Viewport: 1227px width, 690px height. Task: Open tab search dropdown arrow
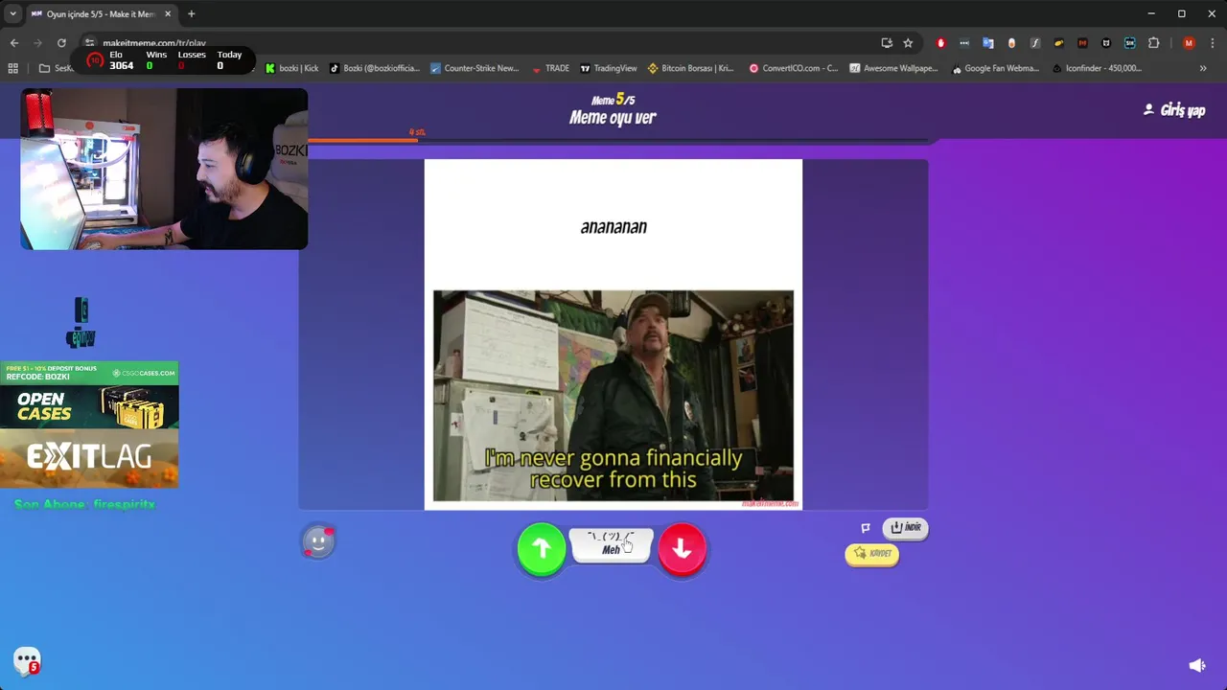tap(12, 13)
